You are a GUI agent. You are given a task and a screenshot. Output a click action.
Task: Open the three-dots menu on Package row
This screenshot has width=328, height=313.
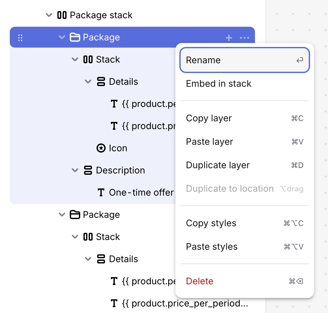[x=245, y=38]
